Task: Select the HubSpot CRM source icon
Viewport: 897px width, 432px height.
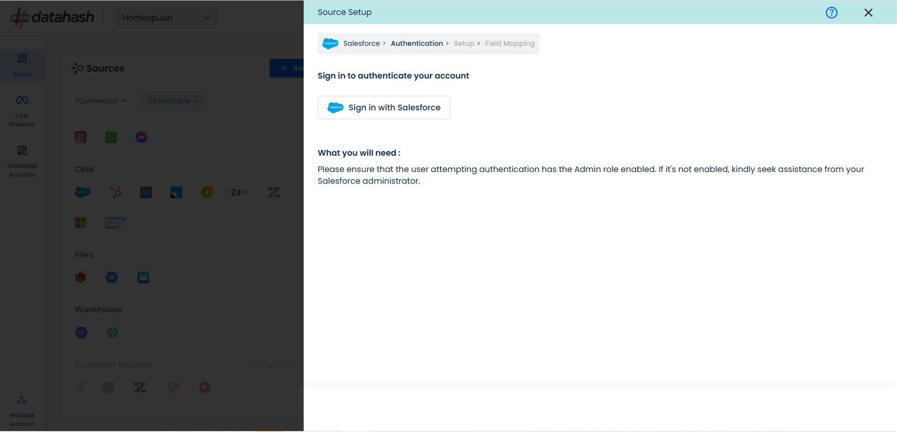Action: pyautogui.click(x=115, y=192)
